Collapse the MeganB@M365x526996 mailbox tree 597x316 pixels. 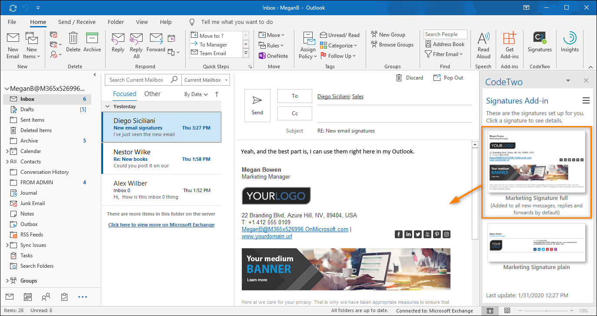point(6,88)
